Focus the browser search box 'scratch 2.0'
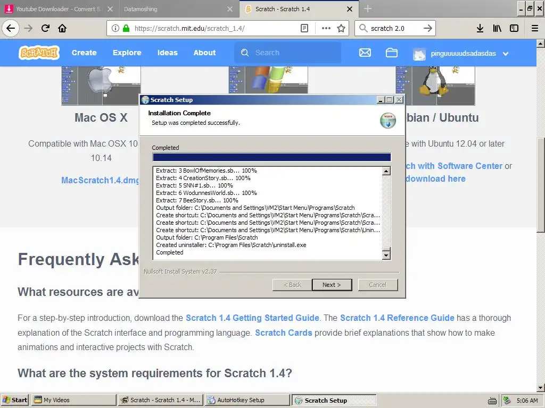 [x=394, y=28]
